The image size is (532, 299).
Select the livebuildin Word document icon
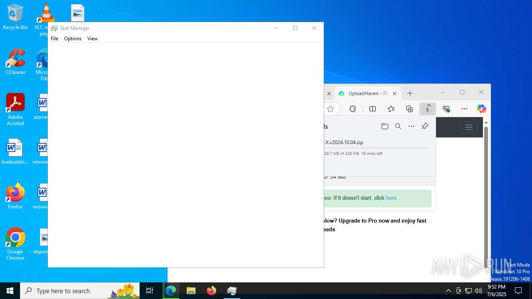15,152
